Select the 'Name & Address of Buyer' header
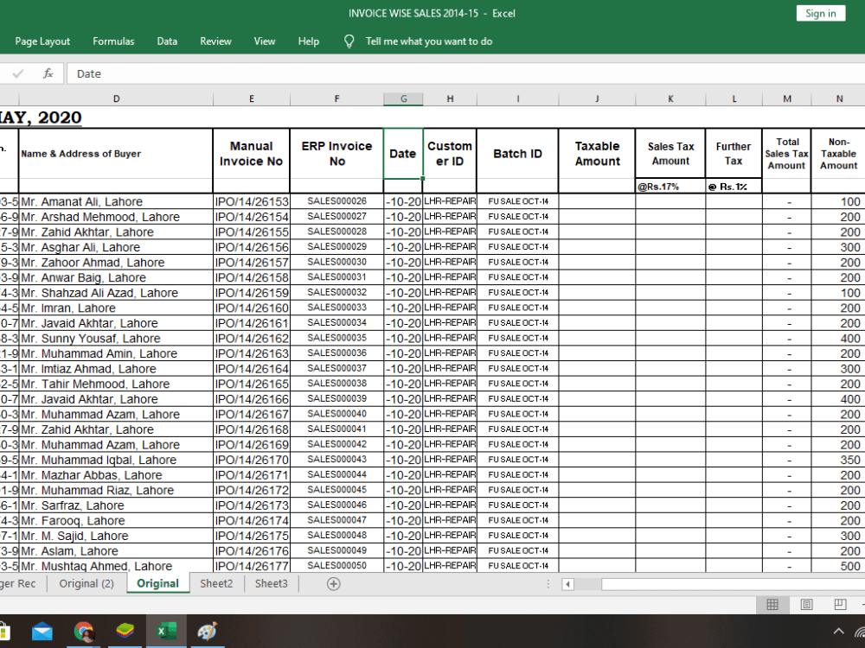The width and height of the screenshot is (865, 648). point(116,154)
